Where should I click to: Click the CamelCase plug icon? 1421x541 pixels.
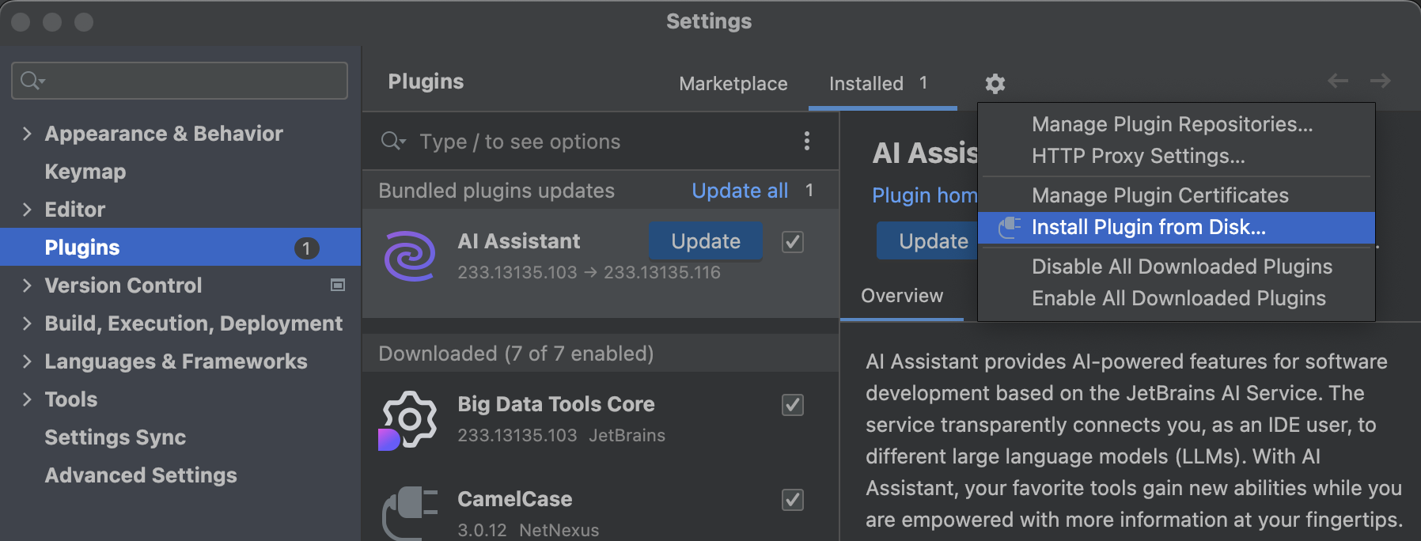409,513
